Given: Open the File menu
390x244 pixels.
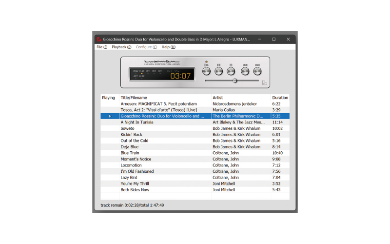Looking at the screenshot, I should pyautogui.click(x=101, y=47).
